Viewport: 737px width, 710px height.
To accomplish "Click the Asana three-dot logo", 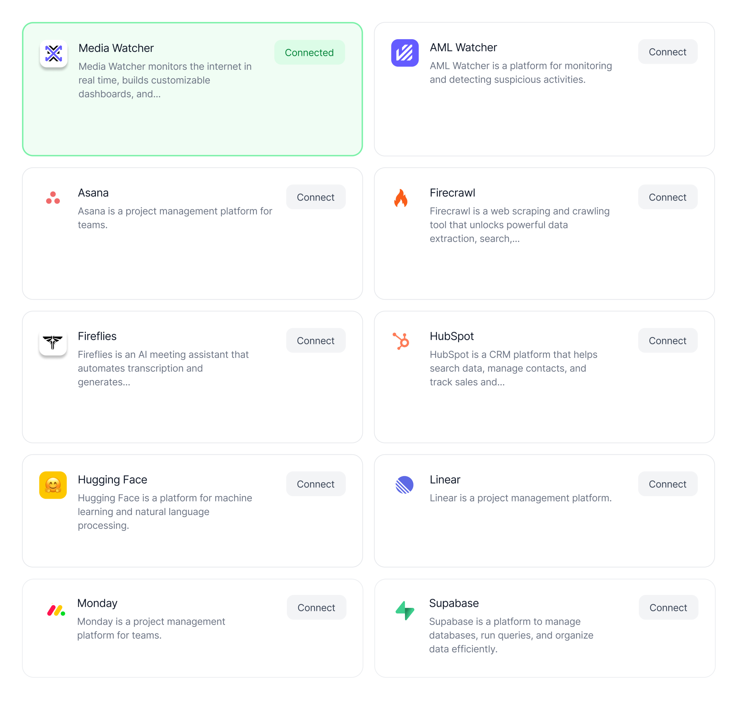I will click(x=53, y=198).
